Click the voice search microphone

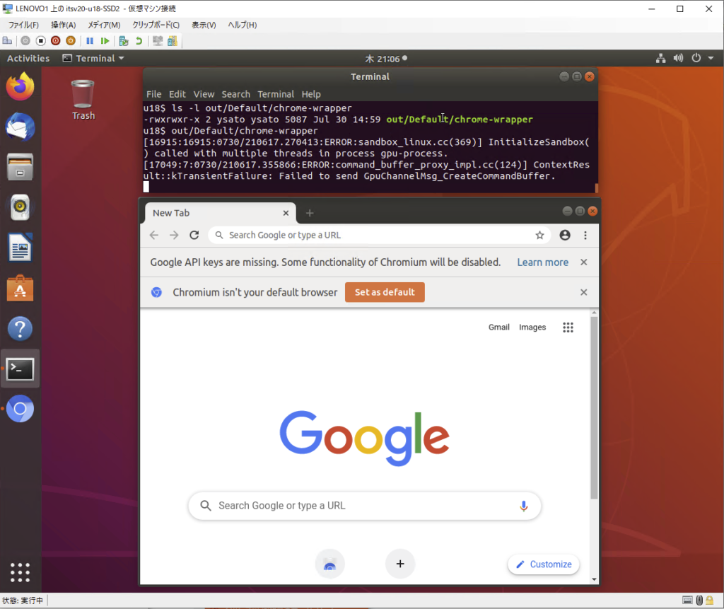(x=523, y=506)
